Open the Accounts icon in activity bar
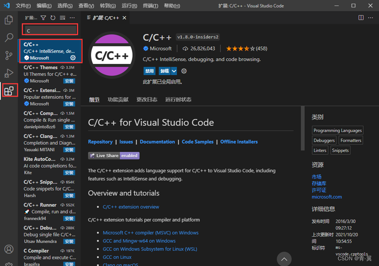The image size is (379, 266). [x=9, y=249]
